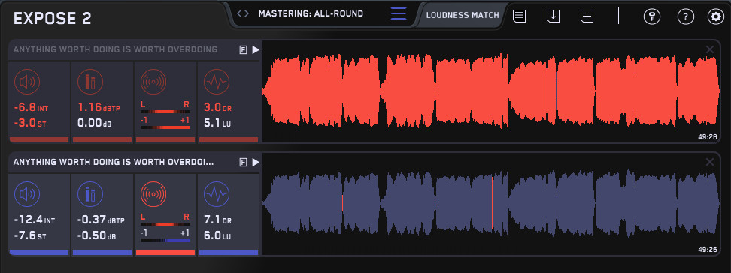Click red dynamic range waveform icon, first track
The image size is (731, 273).
(217, 82)
